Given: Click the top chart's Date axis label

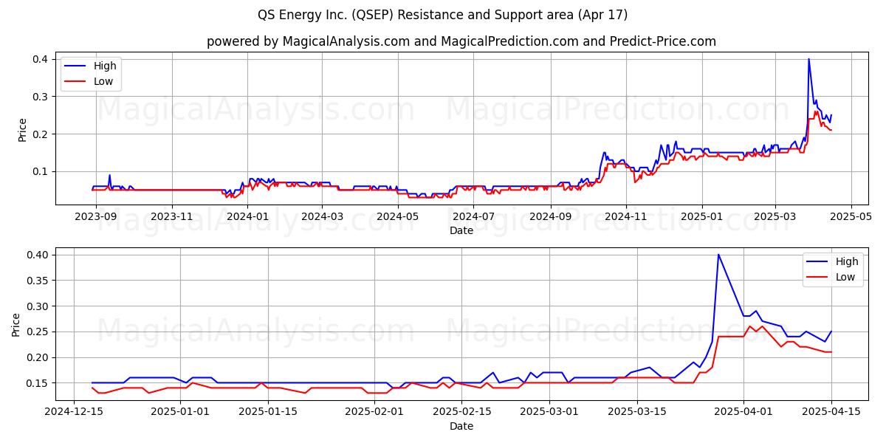Looking at the screenshot, I should tap(461, 230).
